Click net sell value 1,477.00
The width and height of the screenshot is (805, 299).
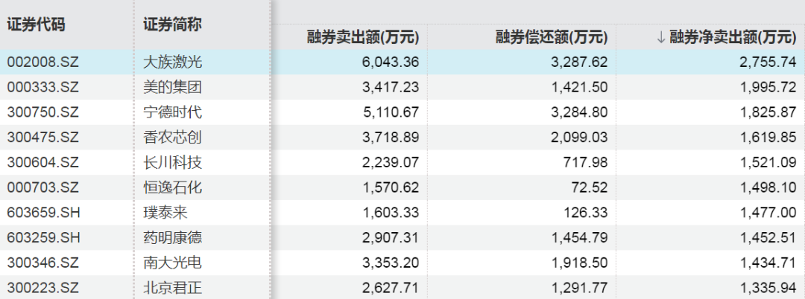(x=768, y=213)
